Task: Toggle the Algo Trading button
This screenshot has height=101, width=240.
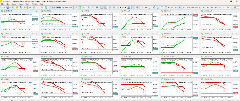Action: [55, 7]
